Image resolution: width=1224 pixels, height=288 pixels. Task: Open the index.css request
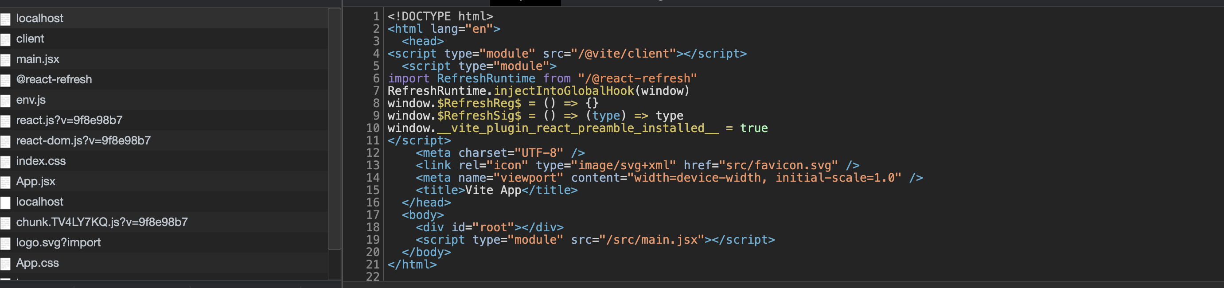point(164,161)
